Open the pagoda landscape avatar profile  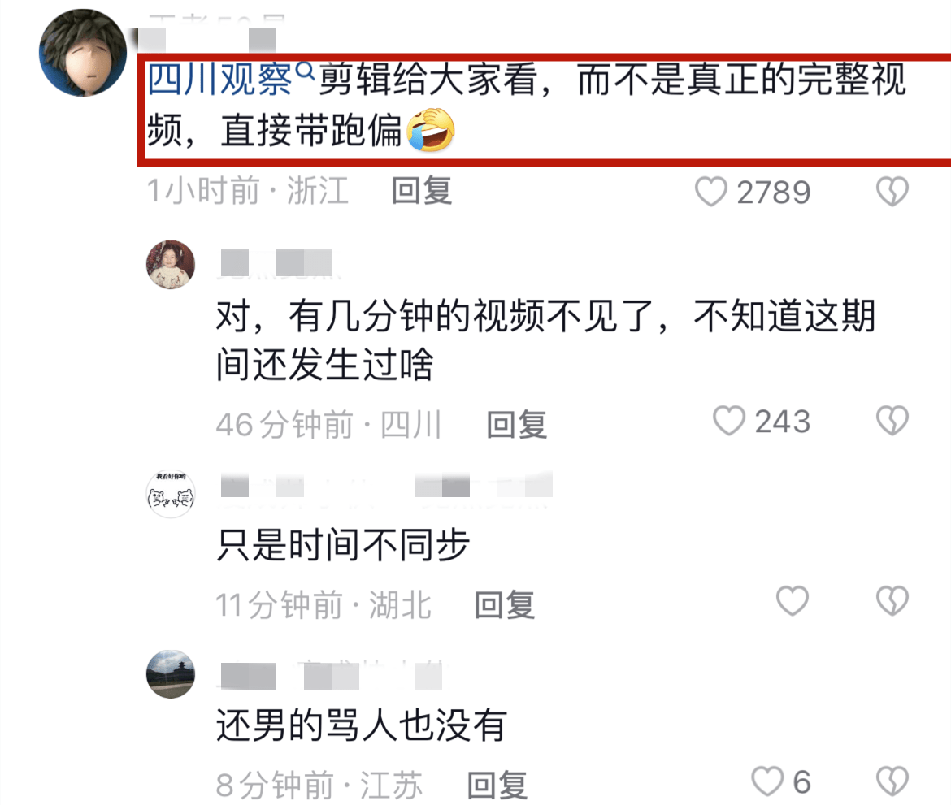(171, 674)
